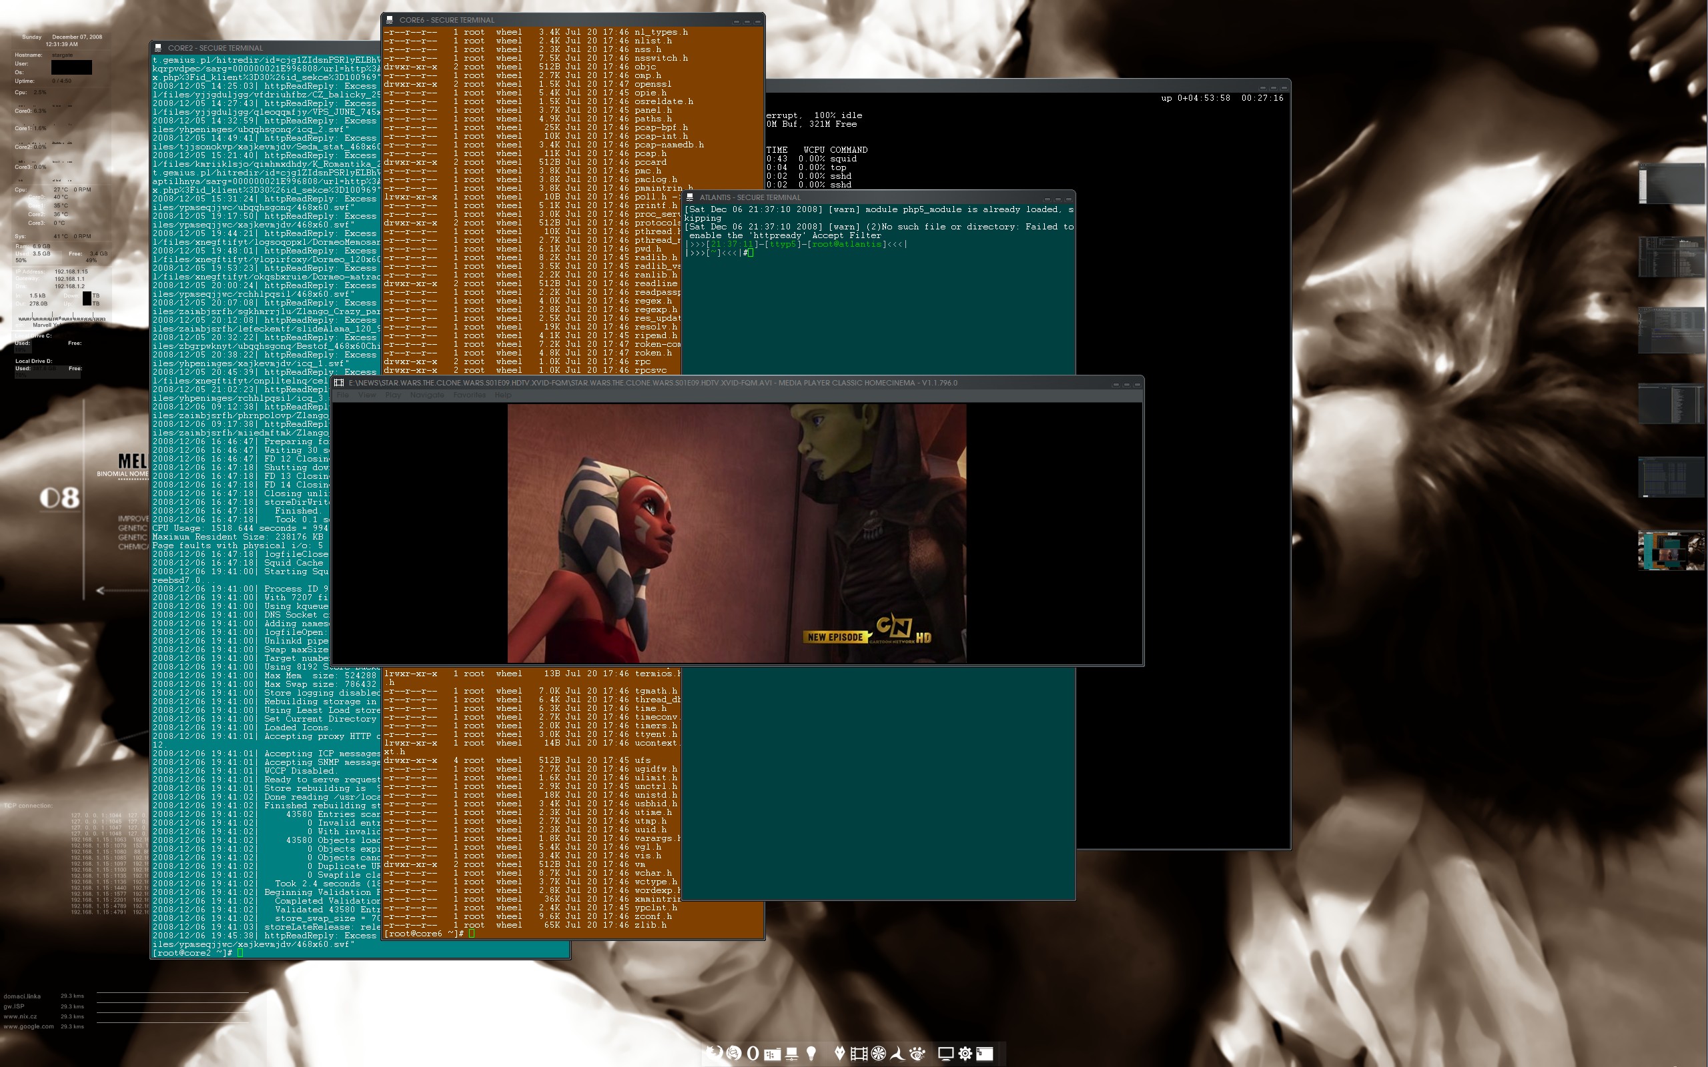Open the file manager folder-tree dock icon
This screenshot has height=1067, width=1708.
click(772, 1054)
